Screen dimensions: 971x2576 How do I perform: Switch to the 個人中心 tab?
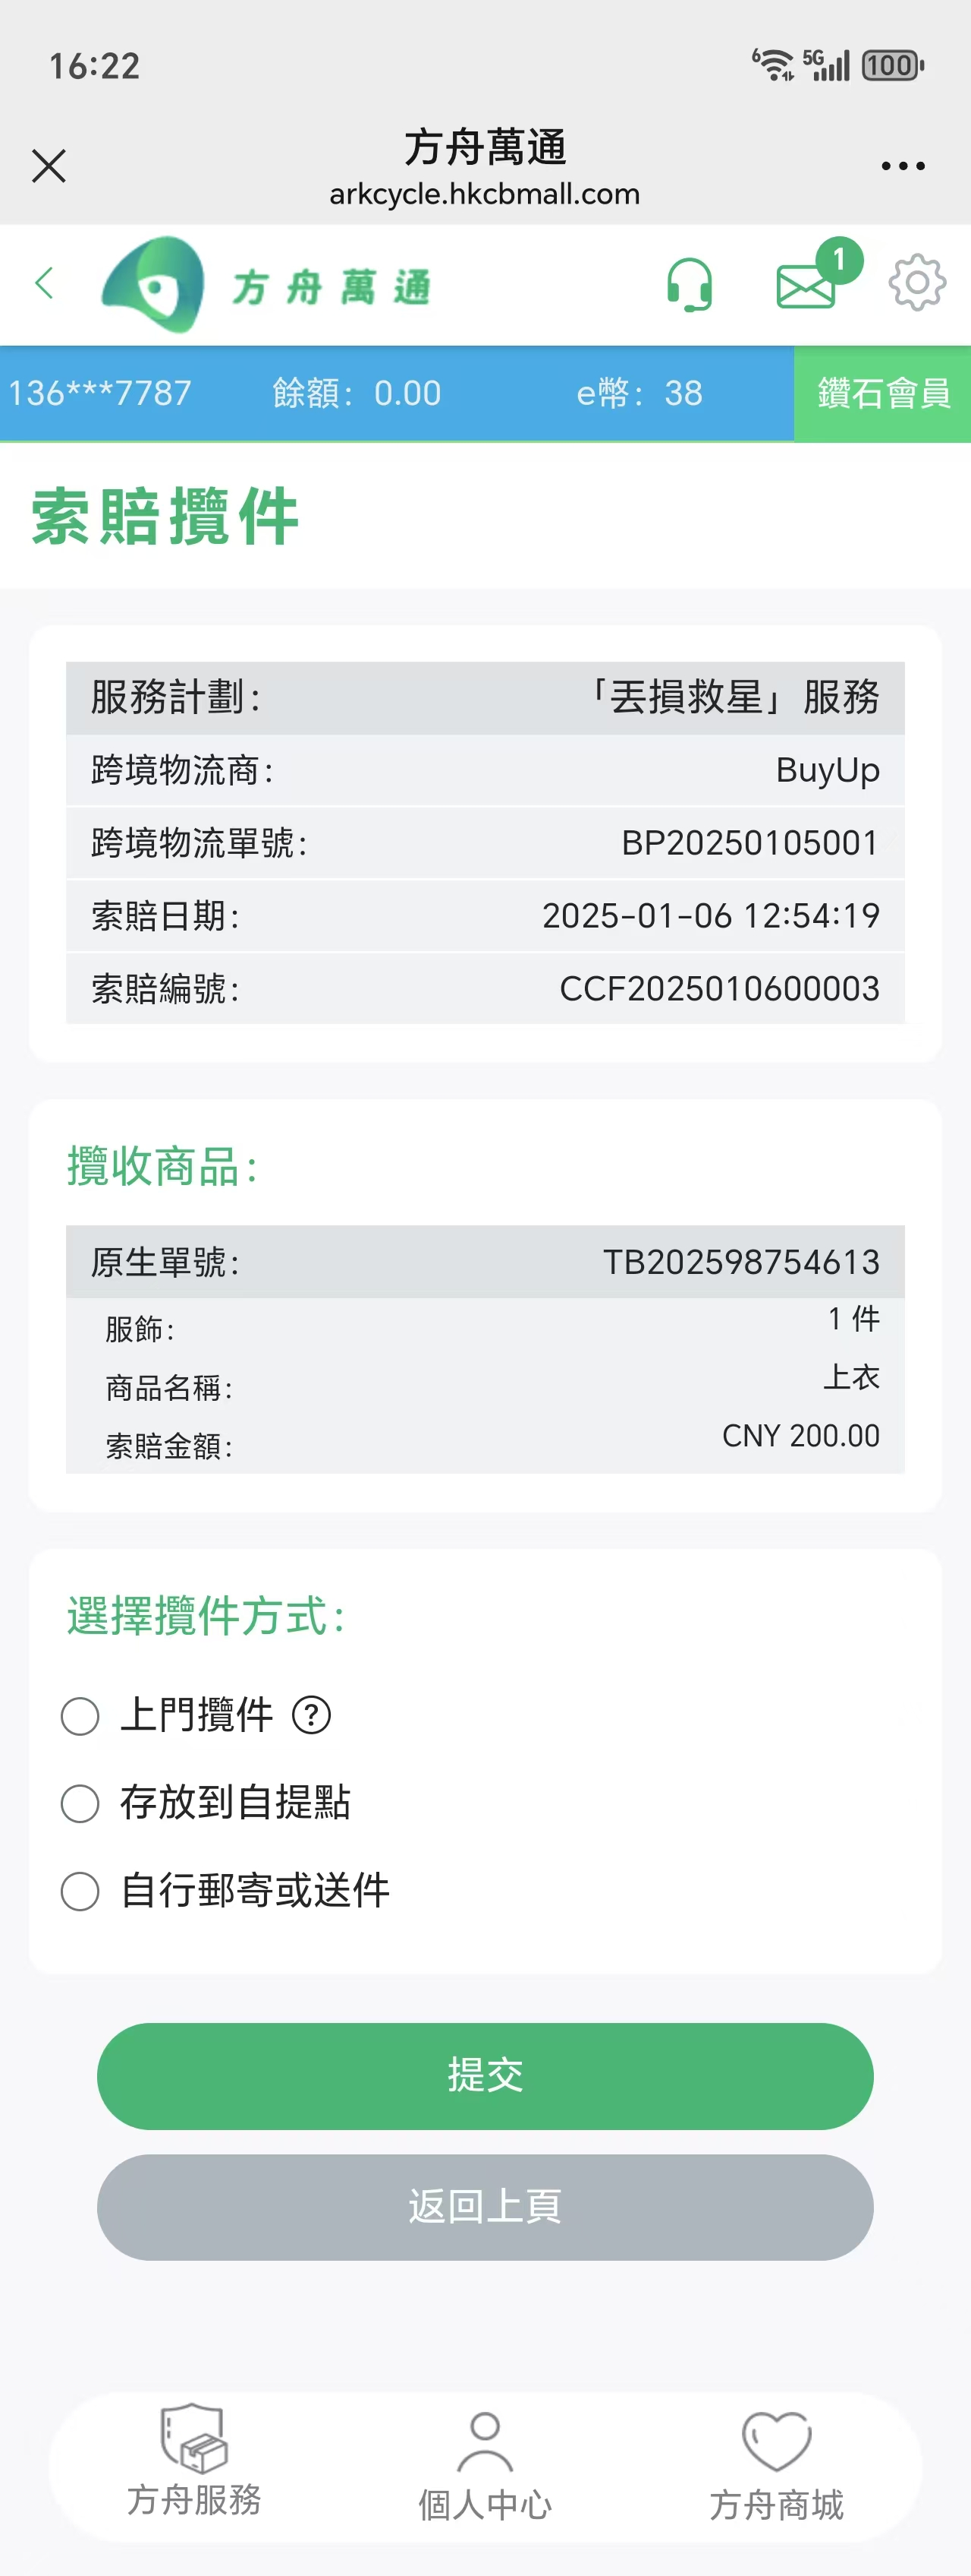click(485, 2466)
